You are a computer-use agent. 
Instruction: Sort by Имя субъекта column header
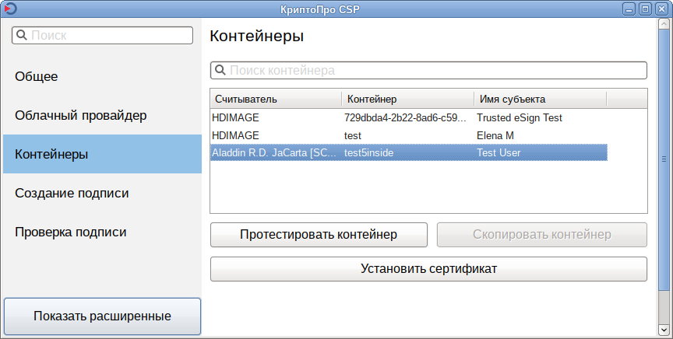point(541,99)
